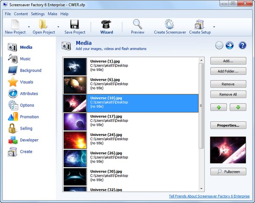
Task: Expand the Open Project dropdown arrow
Action: [58, 26]
